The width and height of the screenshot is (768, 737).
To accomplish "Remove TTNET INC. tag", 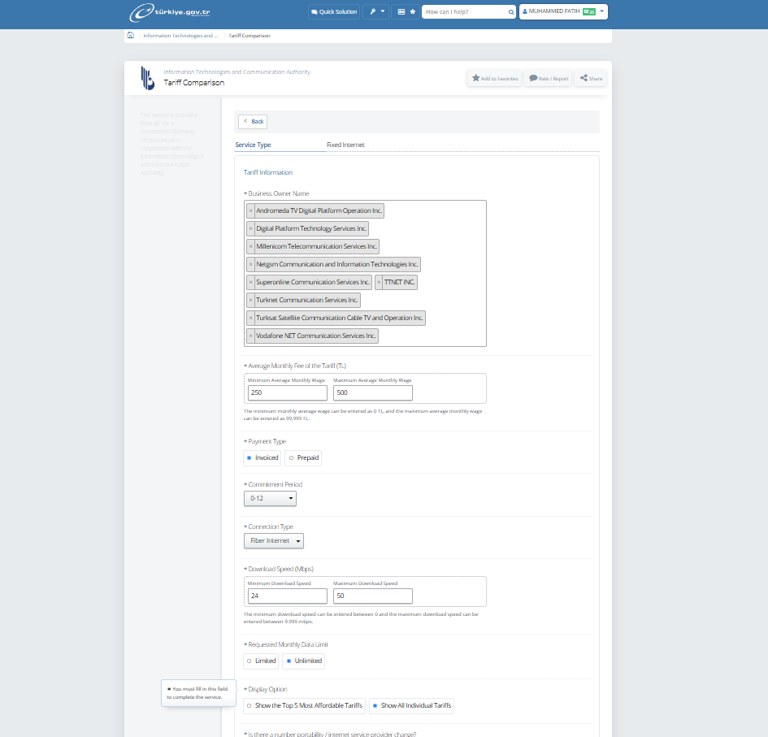I will pyautogui.click(x=379, y=283).
